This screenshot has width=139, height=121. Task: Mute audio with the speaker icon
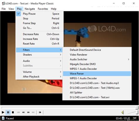coord(123,112)
